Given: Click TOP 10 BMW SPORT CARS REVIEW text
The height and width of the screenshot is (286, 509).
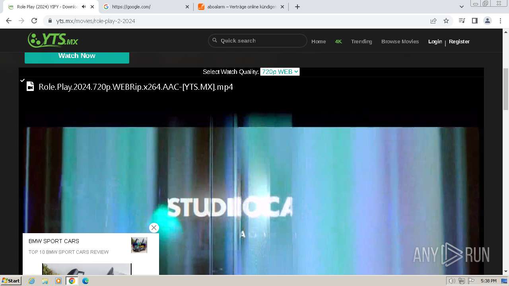Looking at the screenshot, I should pos(68,252).
